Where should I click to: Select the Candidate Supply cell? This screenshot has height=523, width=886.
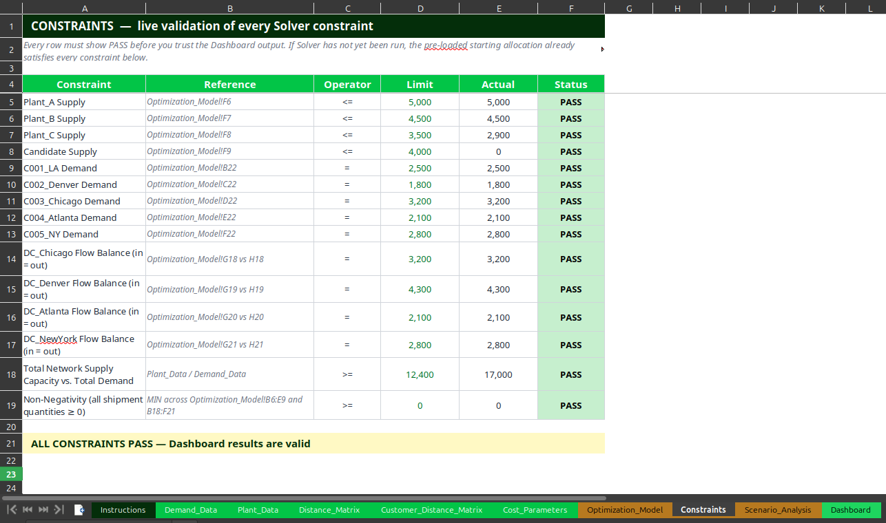(84, 151)
